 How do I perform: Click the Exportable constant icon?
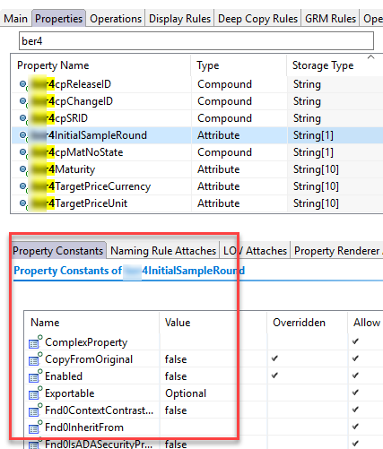coord(35,393)
